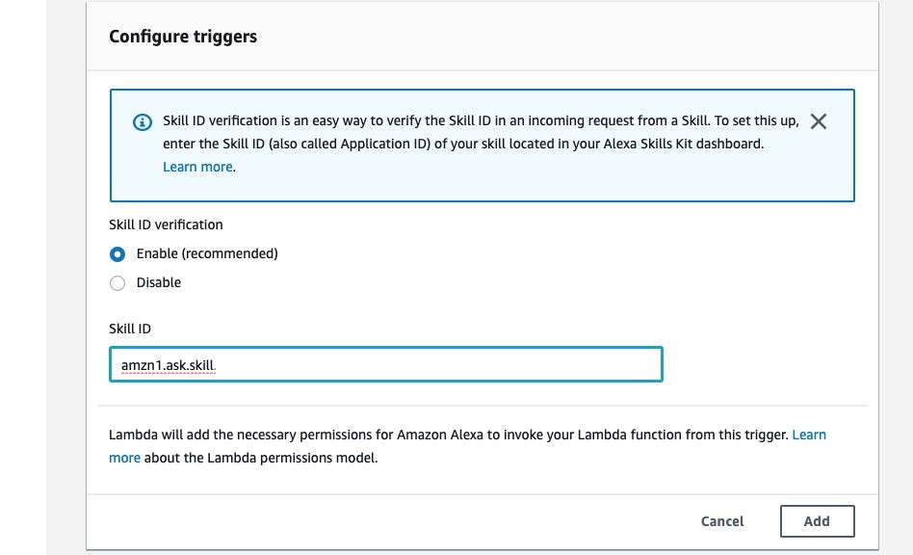913x555 pixels.
Task: Click the 'more' link word before 'about'
Action: [x=124, y=459]
